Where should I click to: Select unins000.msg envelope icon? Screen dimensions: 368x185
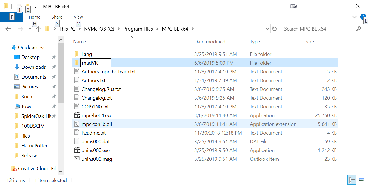(x=77, y=159)
